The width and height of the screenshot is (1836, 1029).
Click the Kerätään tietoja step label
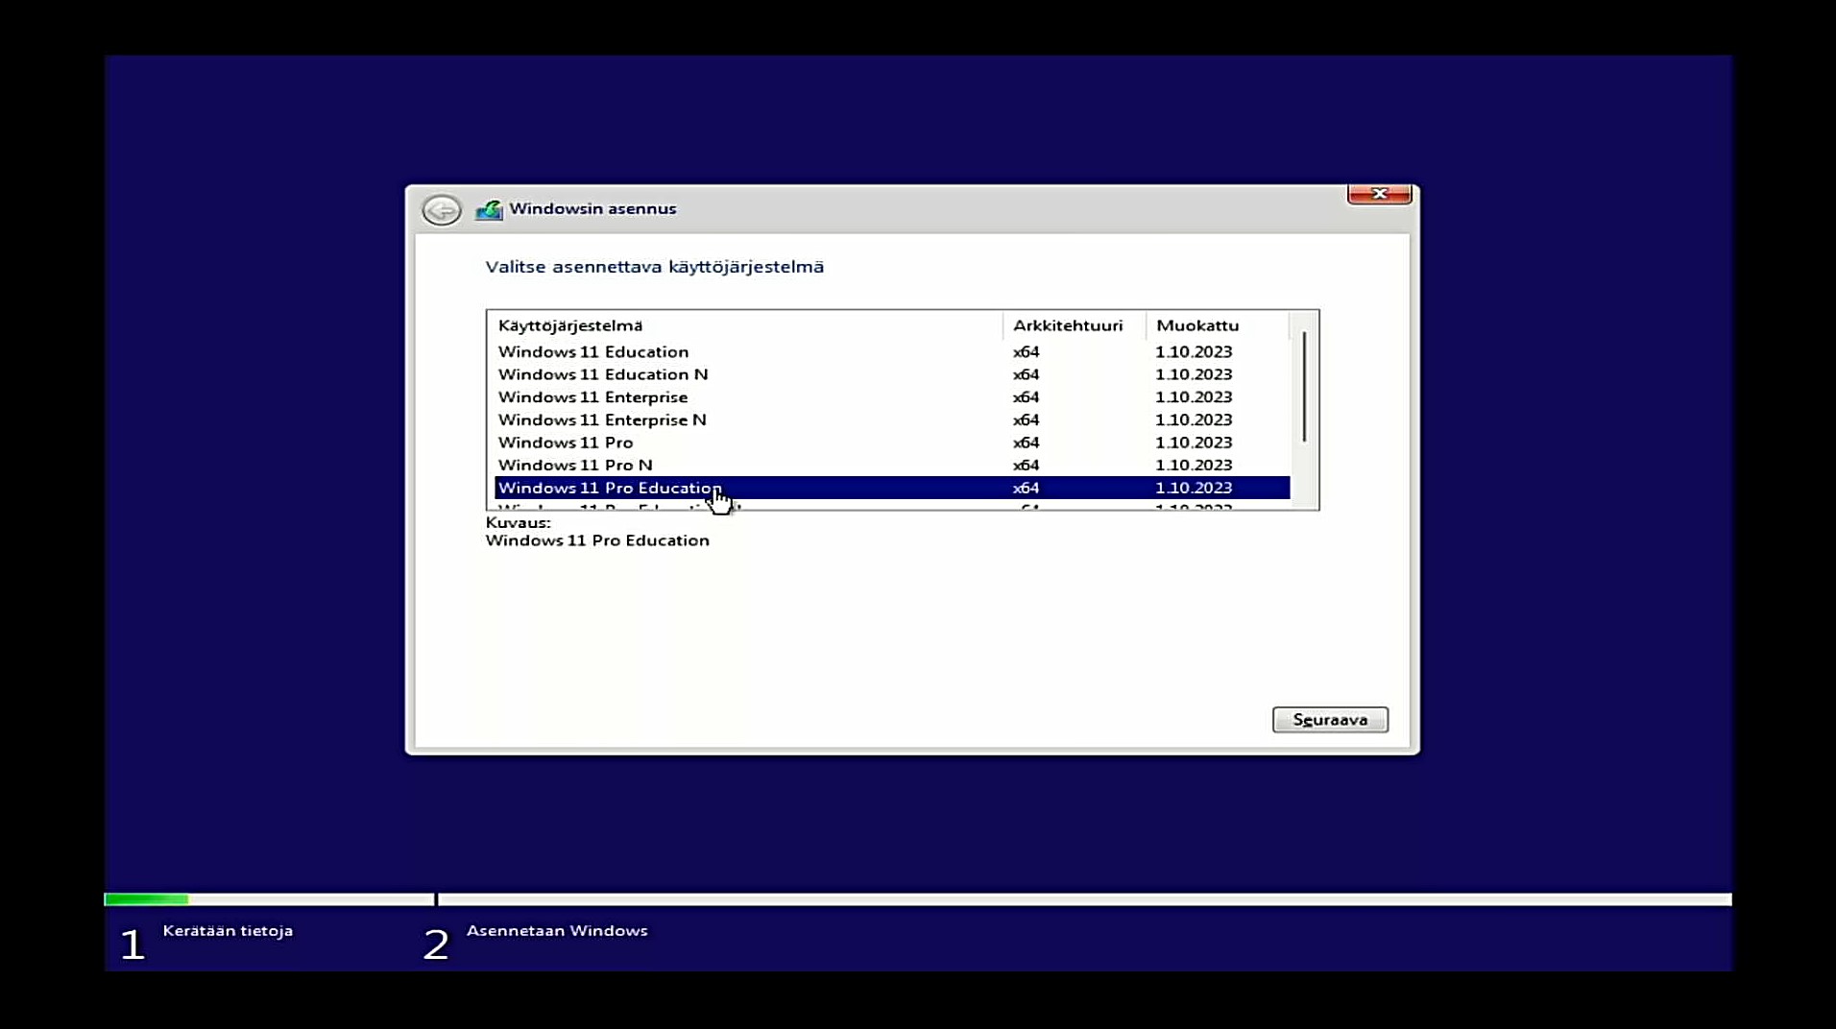(228, 931)
